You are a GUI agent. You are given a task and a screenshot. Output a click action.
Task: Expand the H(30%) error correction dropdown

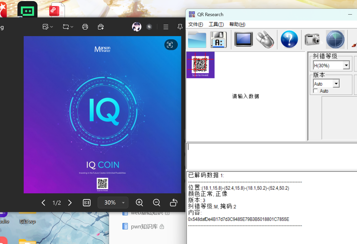tap(346, 65)
